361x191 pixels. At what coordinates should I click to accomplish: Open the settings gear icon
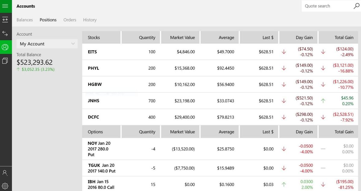[x=6, y=186]
